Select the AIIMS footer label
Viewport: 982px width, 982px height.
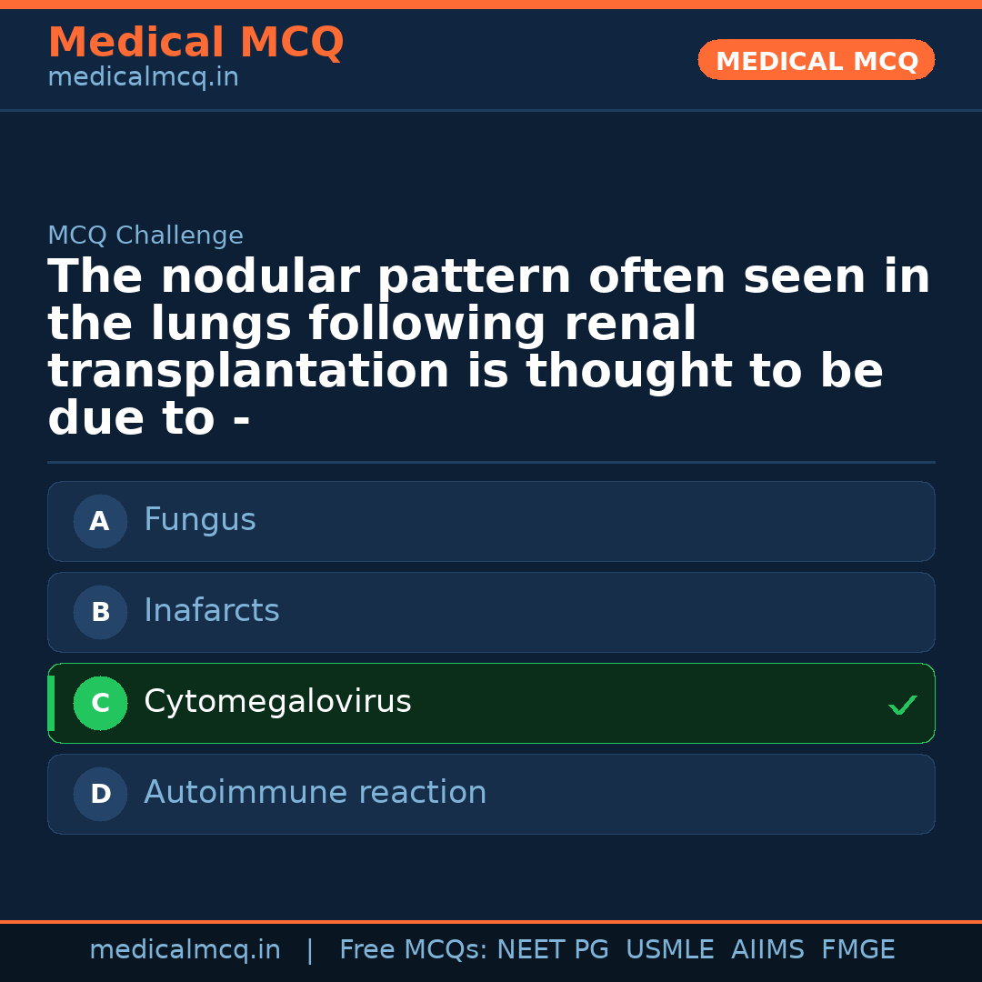click(x=767, y=950)
